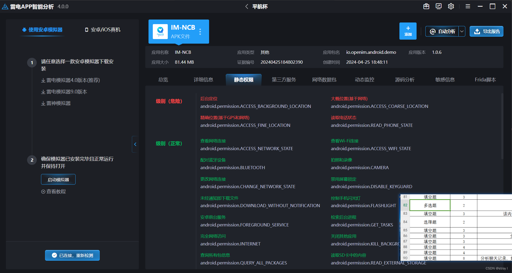Click package name io.openim.android.demo
This screenshot has width=512, height=273.
click(371, 52)
